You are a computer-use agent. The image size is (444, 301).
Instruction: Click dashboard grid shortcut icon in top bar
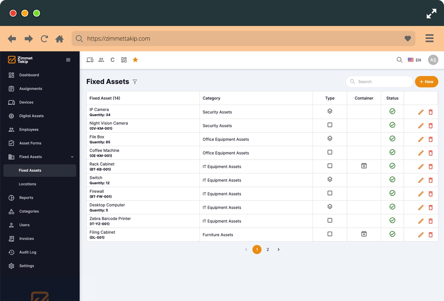coord(124,60)
